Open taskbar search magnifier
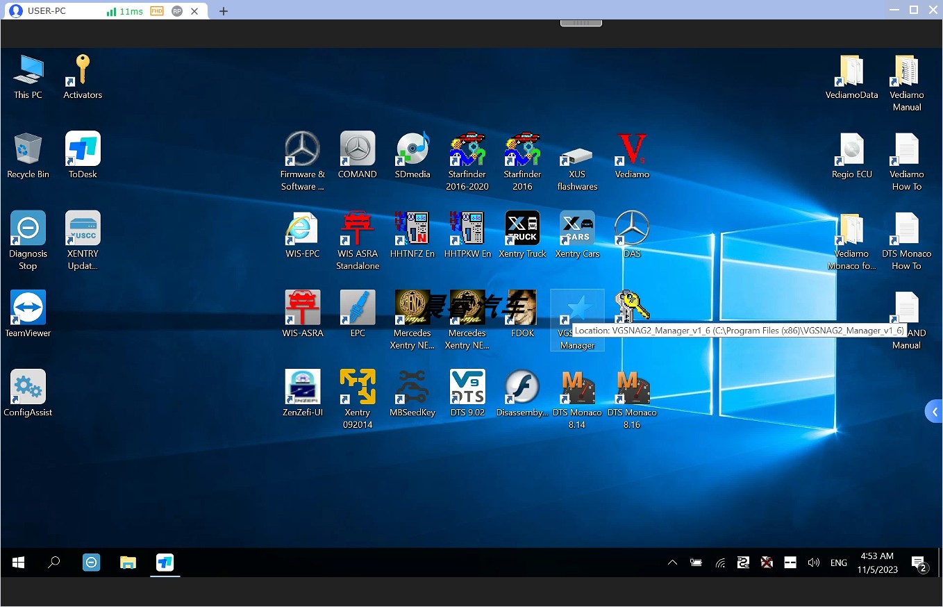943x607 pixels. (54, 563)
